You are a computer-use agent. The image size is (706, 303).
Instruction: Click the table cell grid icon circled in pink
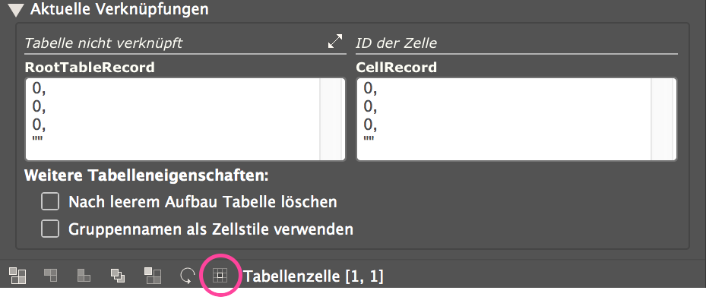click(220, 275)
